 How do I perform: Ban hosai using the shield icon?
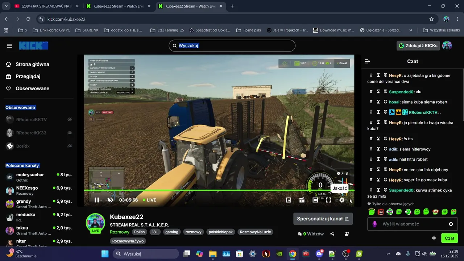(x=385, y=102)
